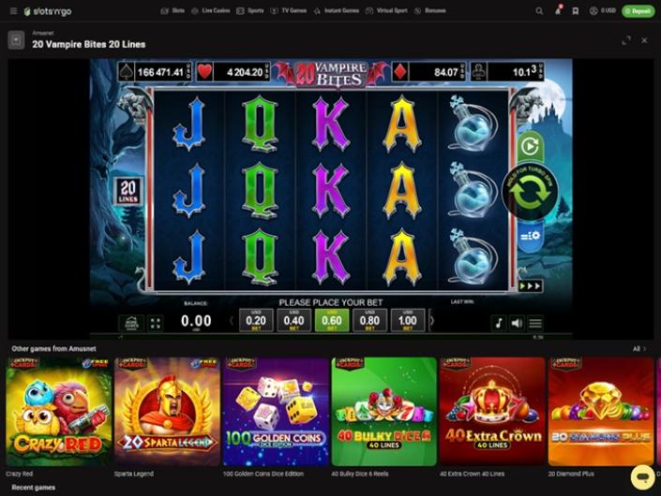Open the bookmark favorites icon
661x496 pixels.
click(576, 11)
